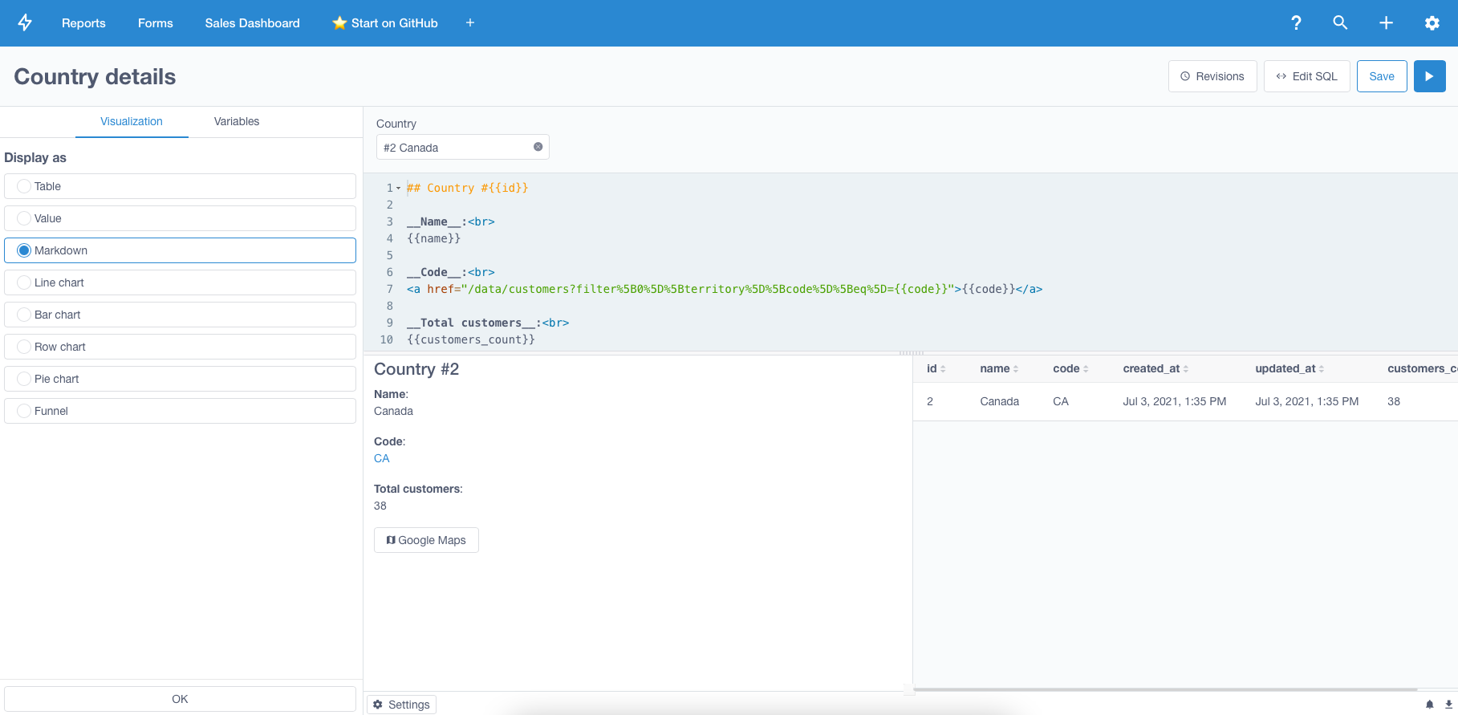Select Bar chart display option
Screen dimensions: 1458x715
[x=180, y=315]
